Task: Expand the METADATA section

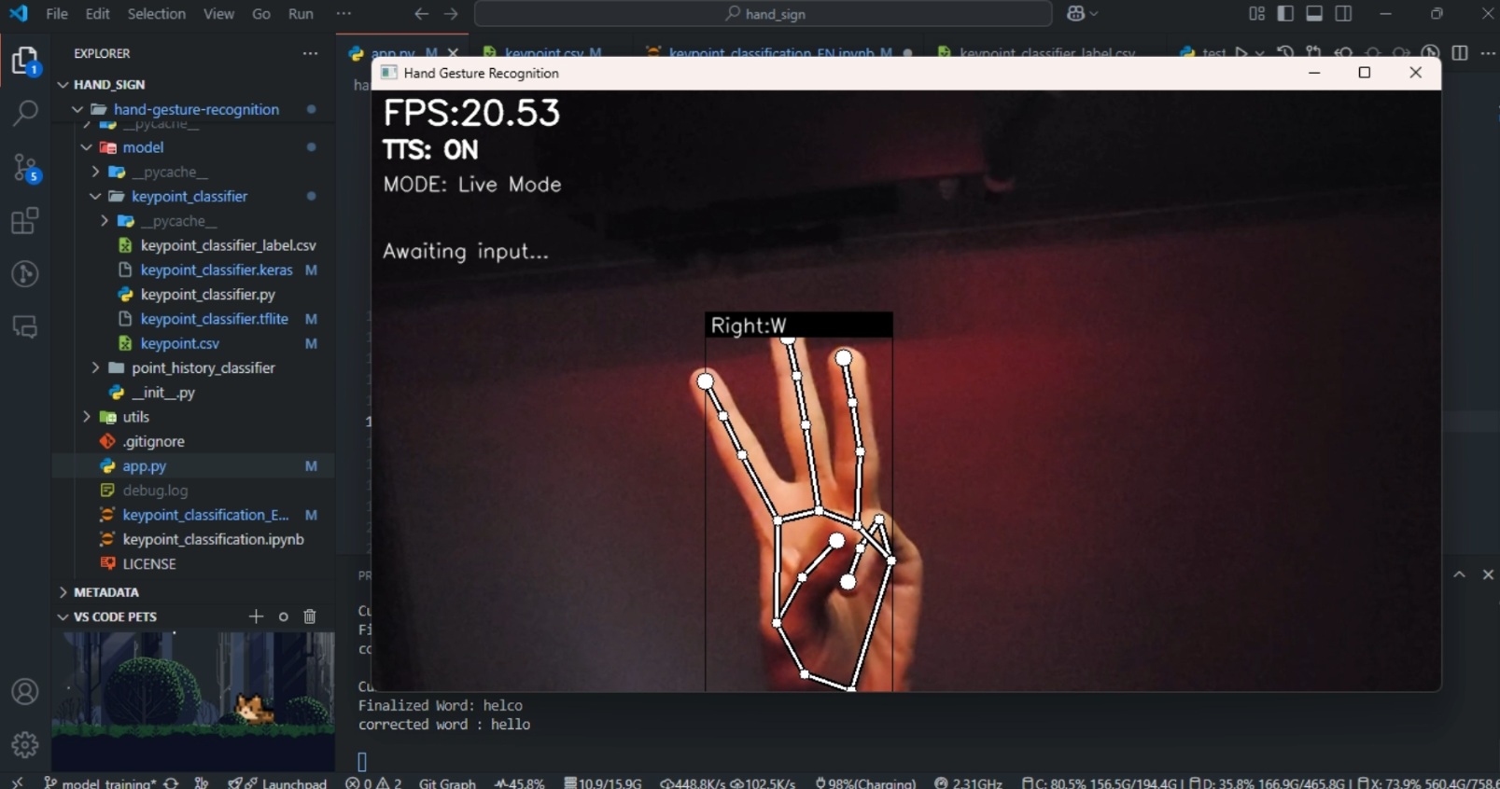Action: pos(63,592)
